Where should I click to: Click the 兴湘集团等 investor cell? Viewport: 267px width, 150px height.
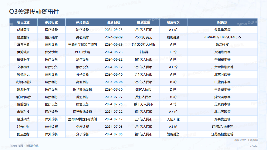[222, 52]
